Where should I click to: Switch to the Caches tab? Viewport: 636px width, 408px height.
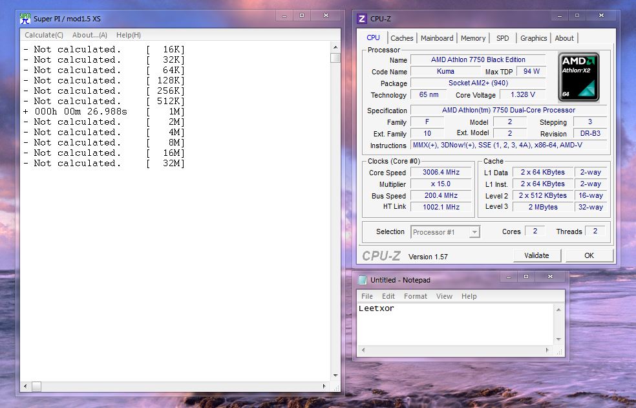coord(402,38)
